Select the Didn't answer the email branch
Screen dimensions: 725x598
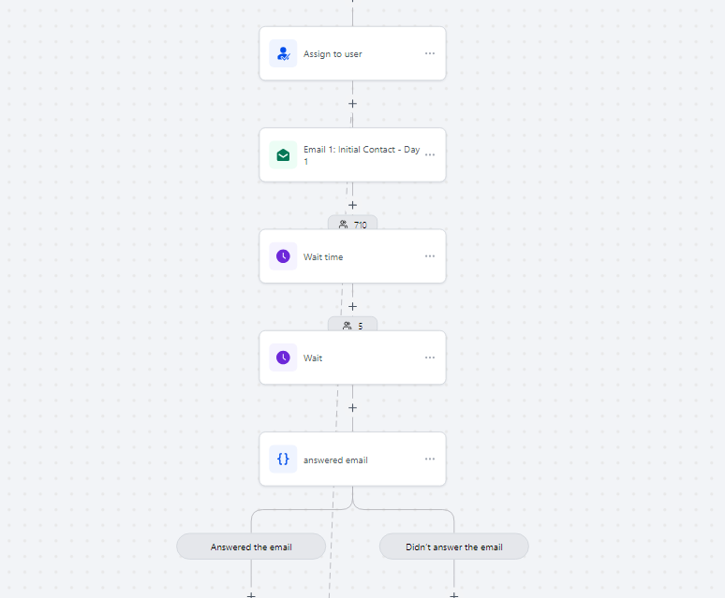pyautogui.click(x=454, y=547)
